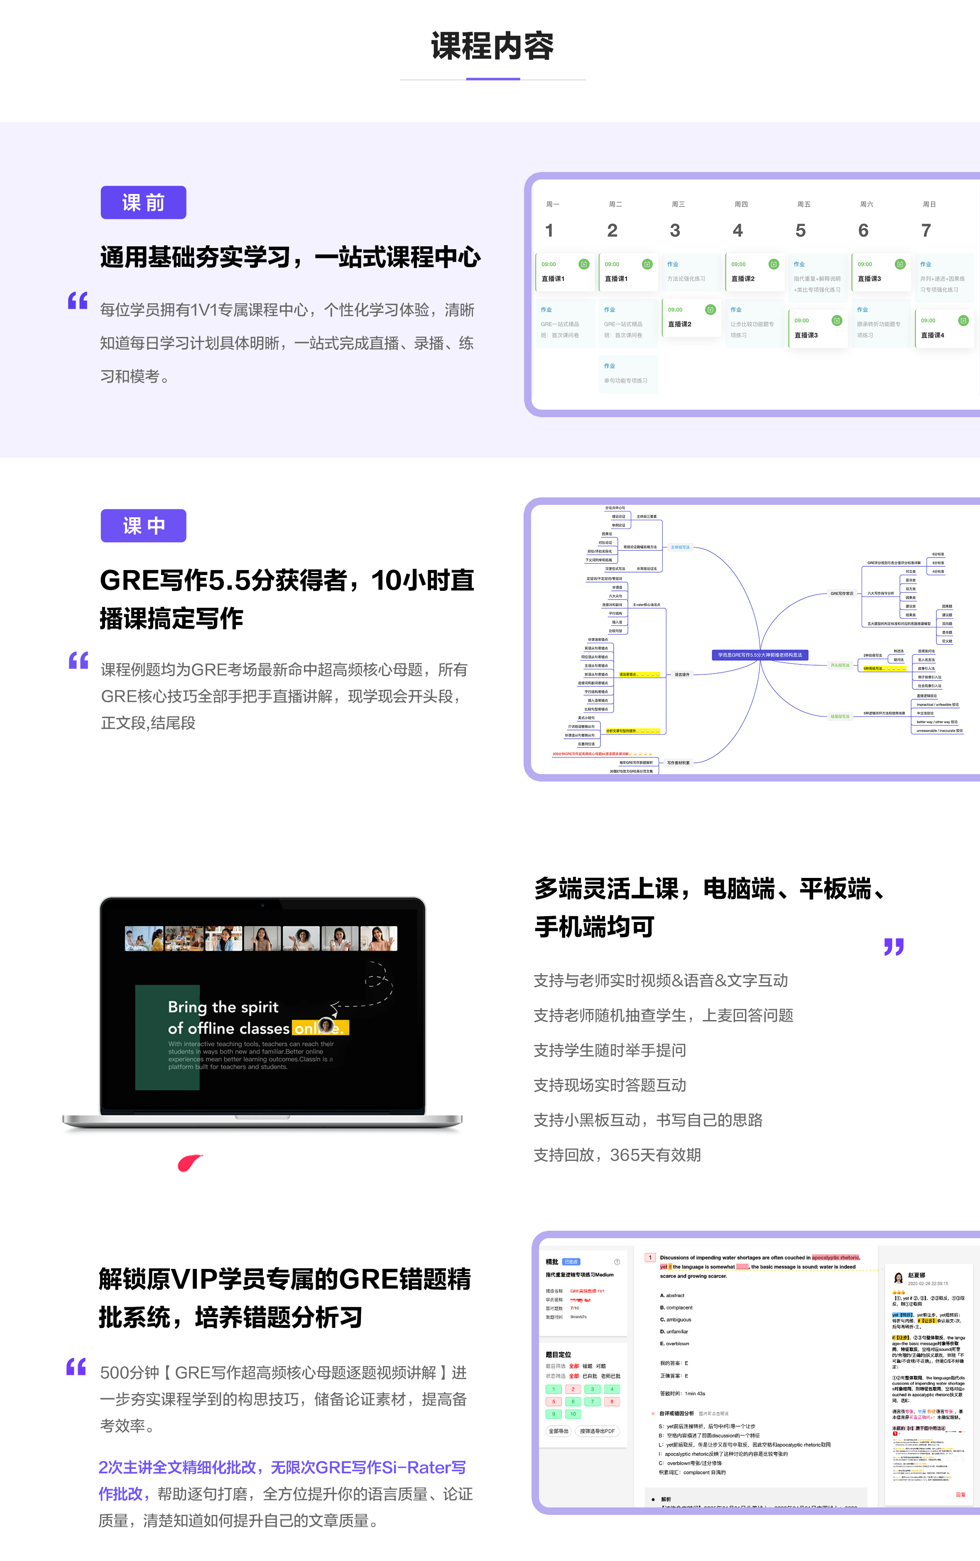Image resolution: width=980 pixels, height=1561 pixels.
Task: Click teacher 赵夏娜's avatar in the feedback column
Action: click(898, 1278)
